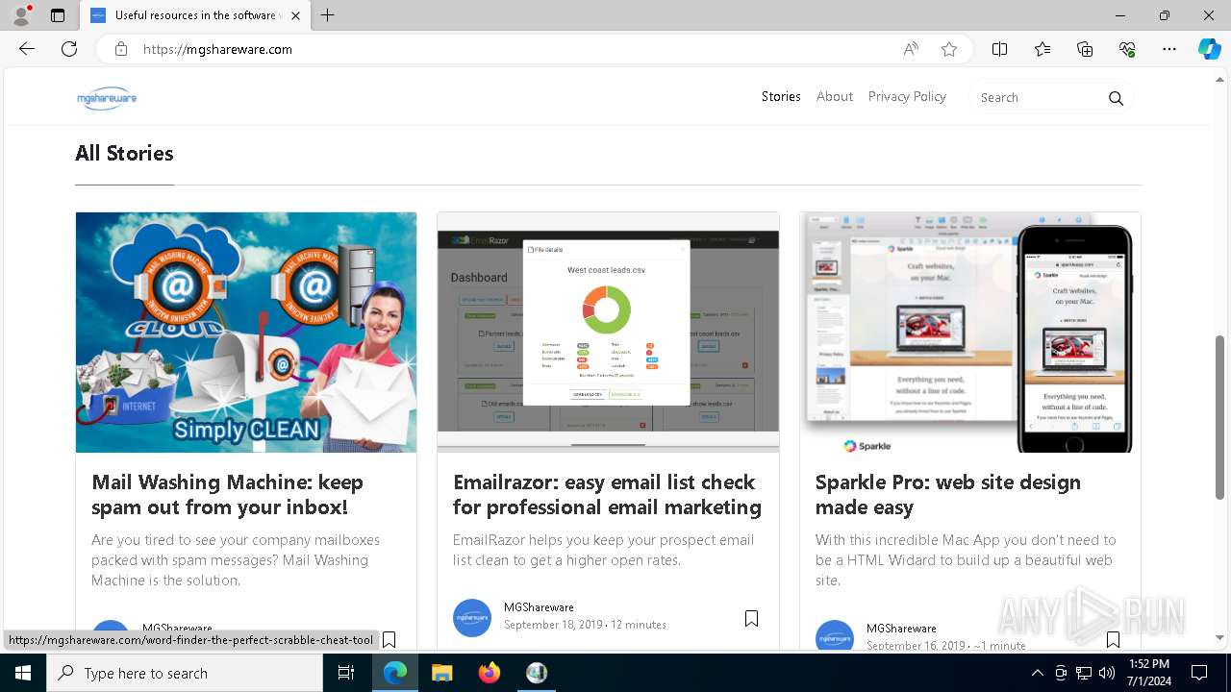Toggle split screen view
1231x692 pixels.
(1000, 49)
